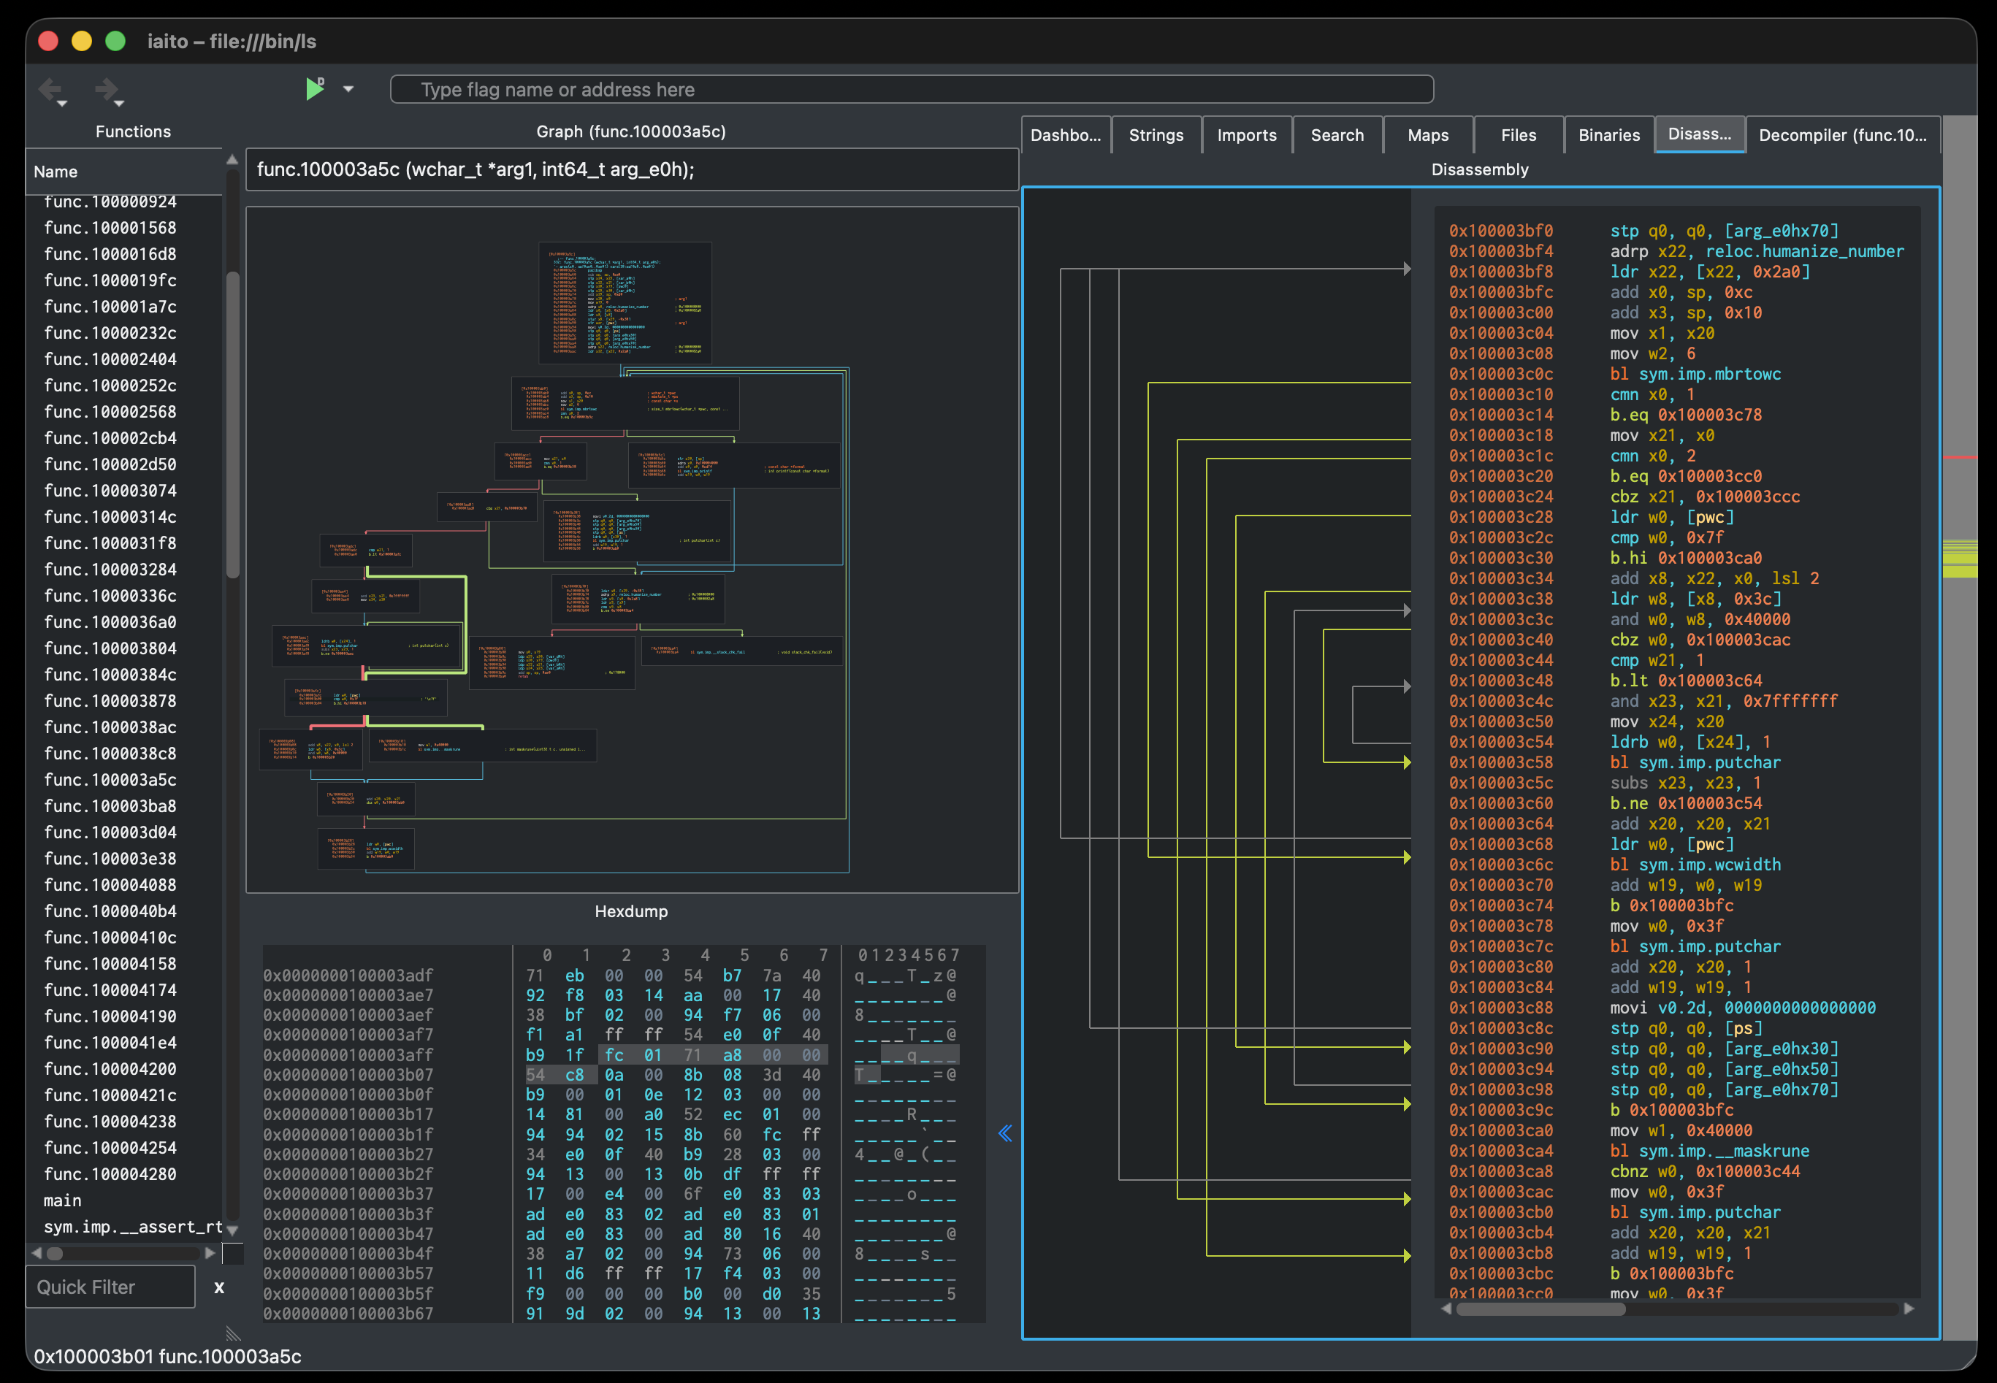This screenshot has height=1383, width=1997.
Task: Open the Decompiler (func.10...) tab
Action: 1842,135
